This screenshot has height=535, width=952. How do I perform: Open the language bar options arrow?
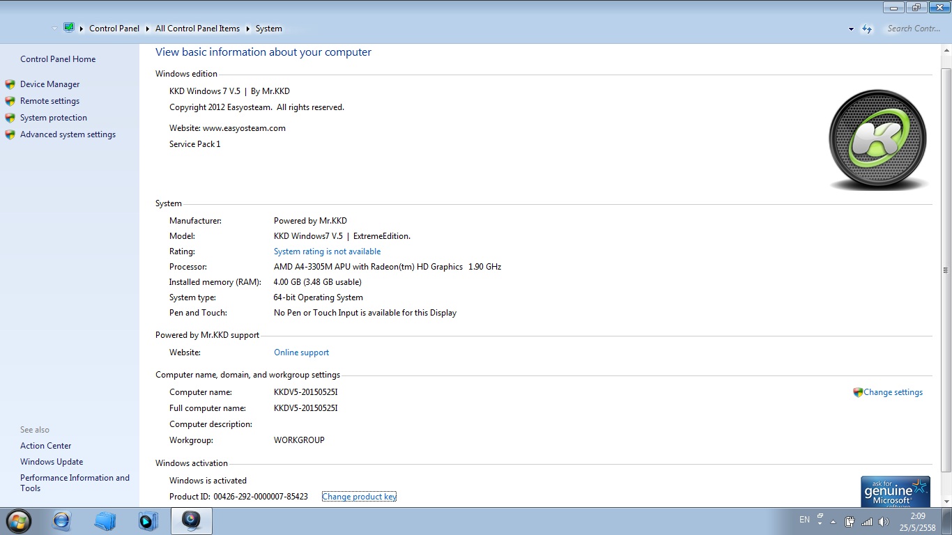(820, 523)
